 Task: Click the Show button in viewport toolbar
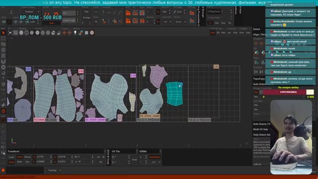tap(242, 33)
